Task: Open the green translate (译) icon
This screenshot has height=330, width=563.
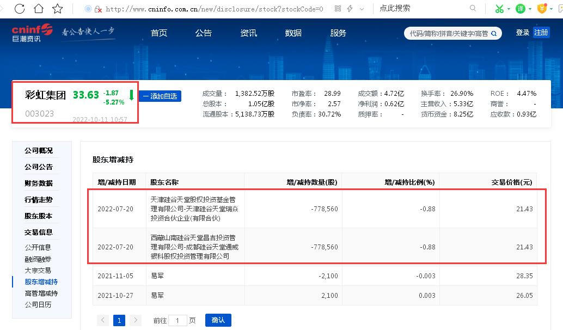Action: (x=521, y=9)
